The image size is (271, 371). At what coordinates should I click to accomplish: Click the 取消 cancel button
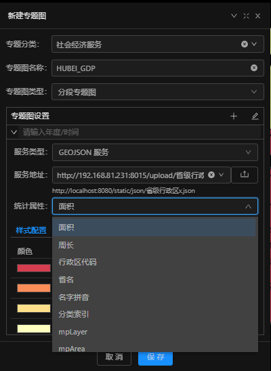point(114,357)
